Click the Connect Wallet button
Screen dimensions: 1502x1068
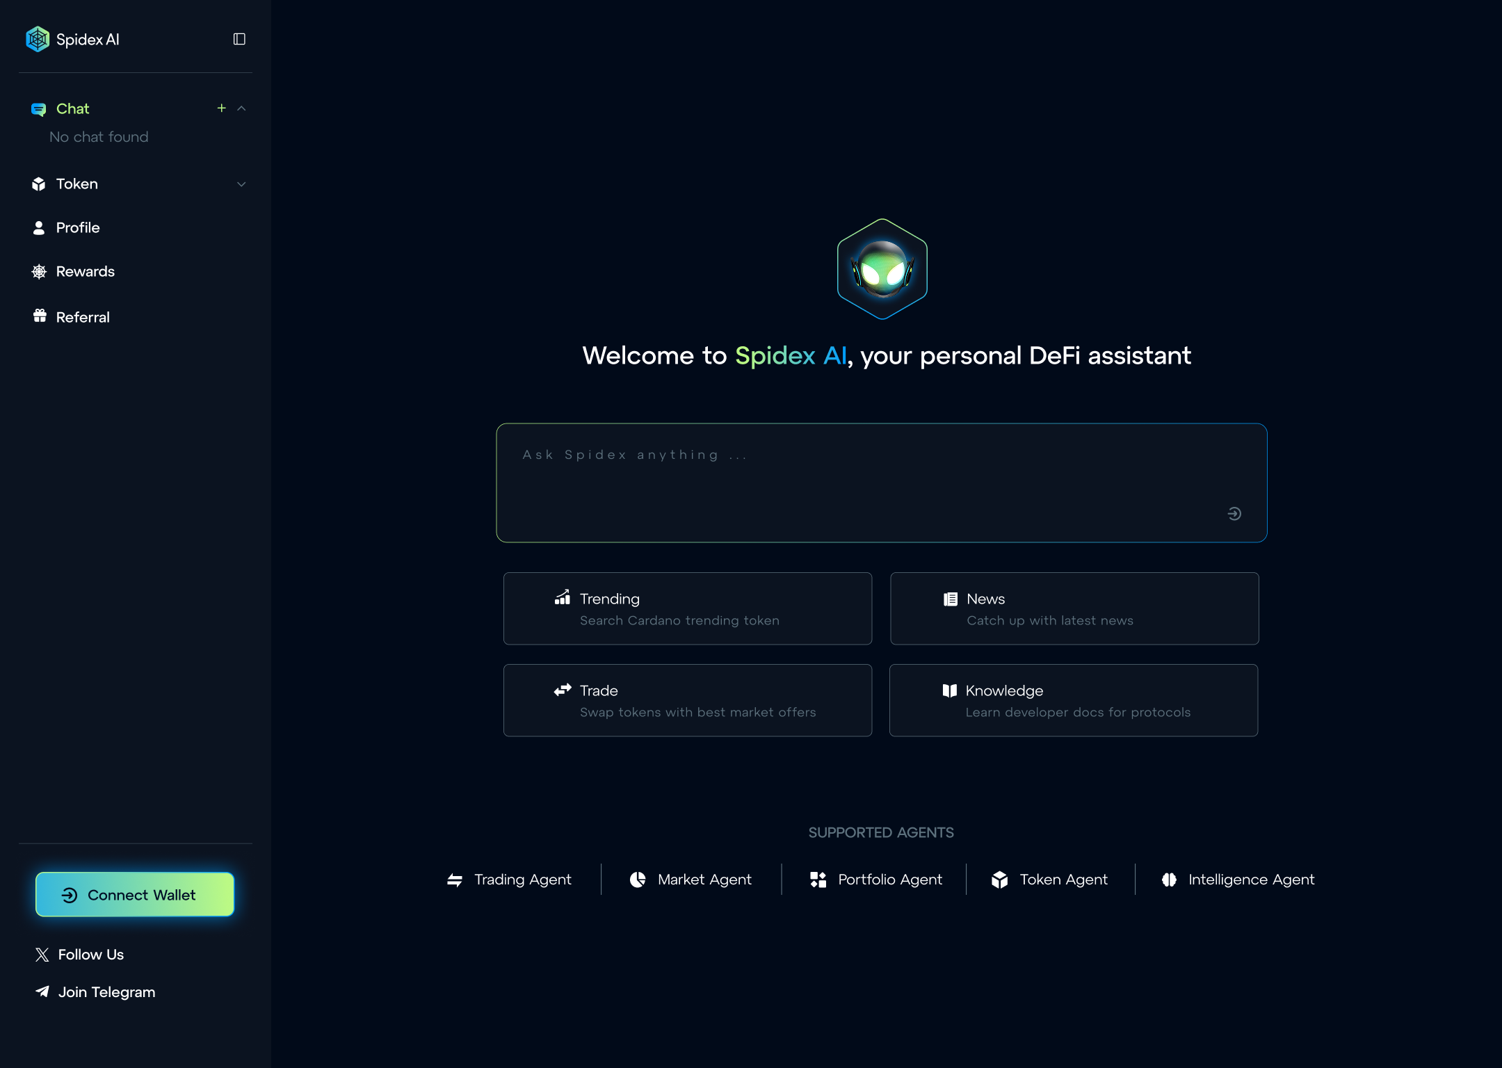(135, 894)
